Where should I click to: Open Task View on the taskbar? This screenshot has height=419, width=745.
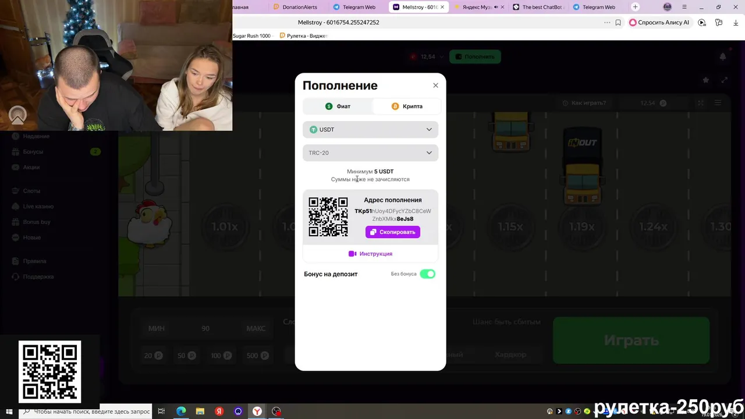162,411
